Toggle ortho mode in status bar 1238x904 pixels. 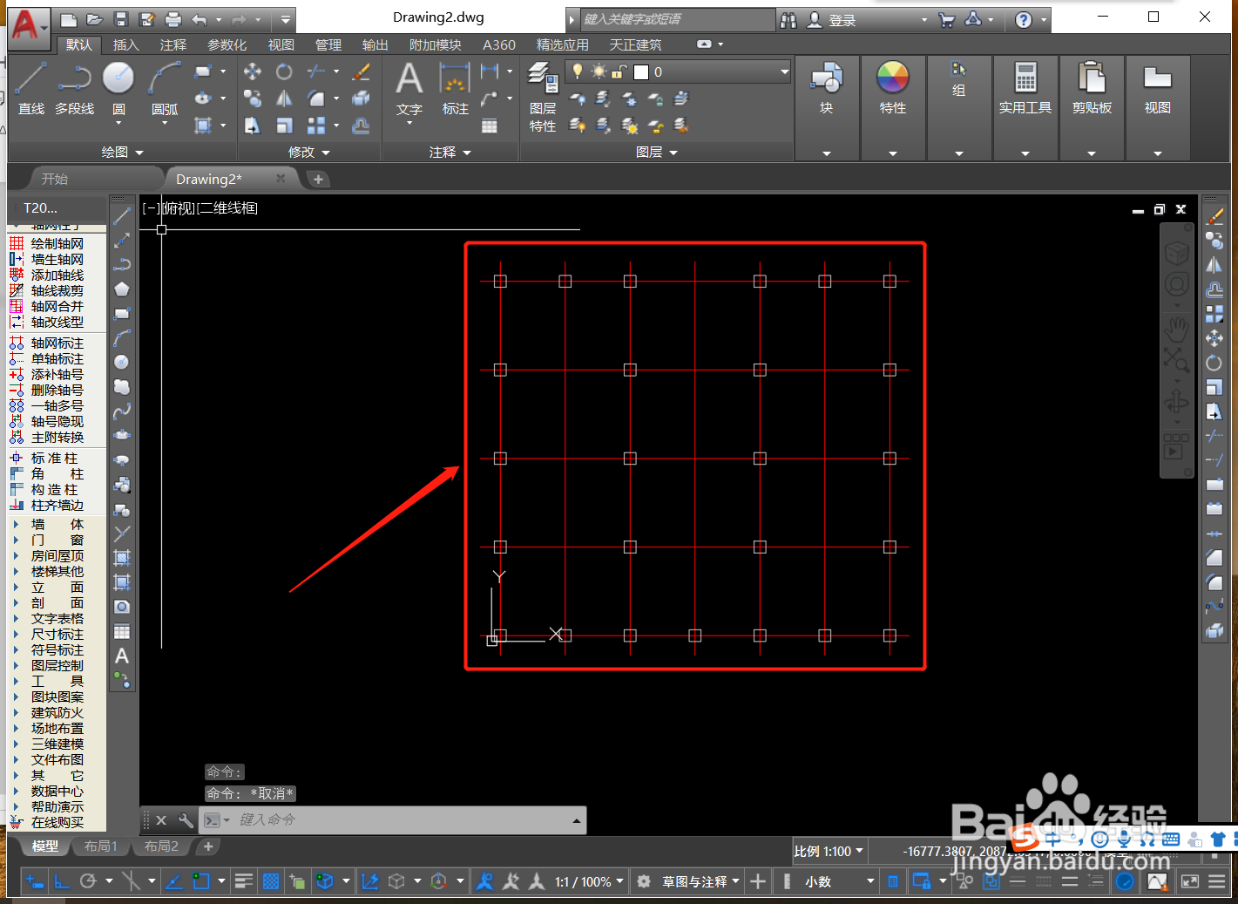[62, 881]
